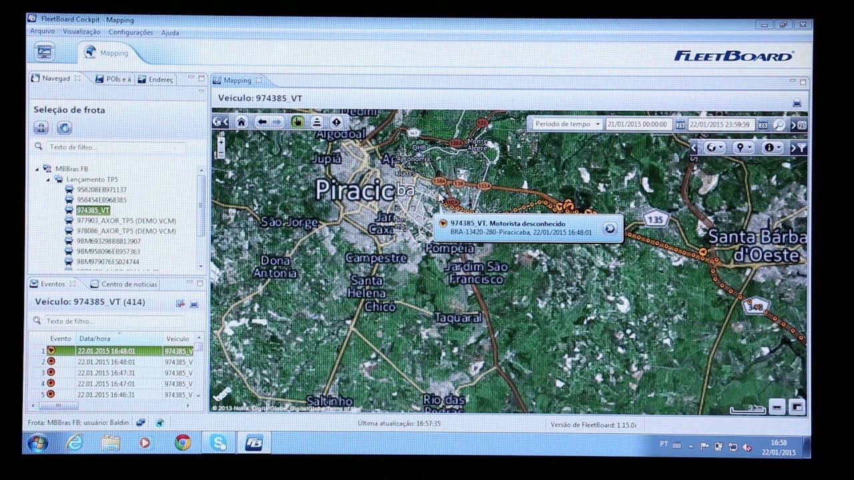Open the Windows Start menu

[37, 442]
